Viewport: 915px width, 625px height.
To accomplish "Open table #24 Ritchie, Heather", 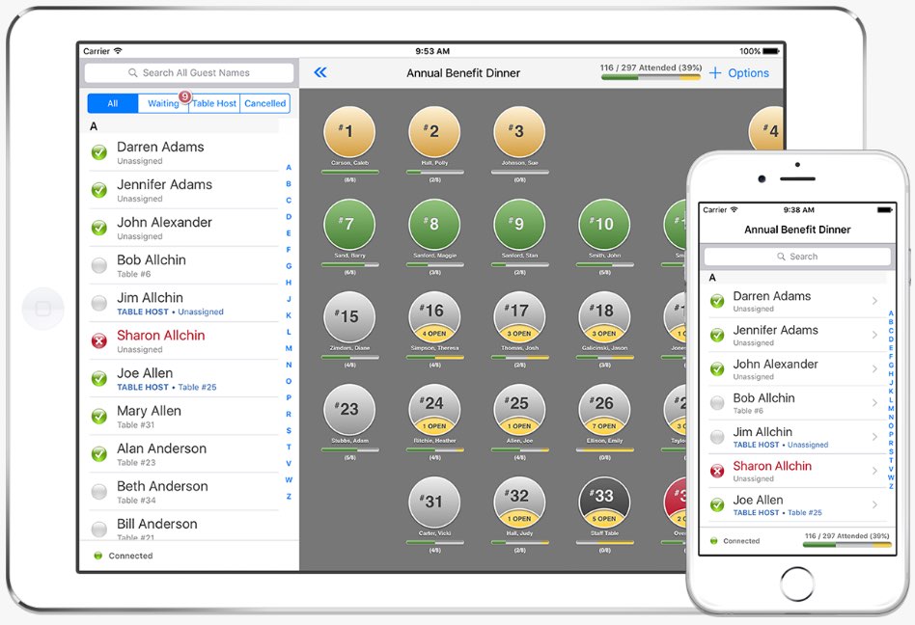I will [434, 410].
